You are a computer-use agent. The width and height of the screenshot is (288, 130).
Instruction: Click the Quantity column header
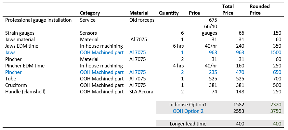(x=169, y=13)
